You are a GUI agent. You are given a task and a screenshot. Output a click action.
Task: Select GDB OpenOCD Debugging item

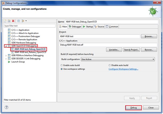click(x=24, y=46)
